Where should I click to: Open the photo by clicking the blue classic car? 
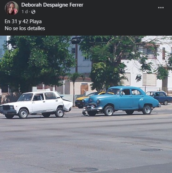point(121,101)
